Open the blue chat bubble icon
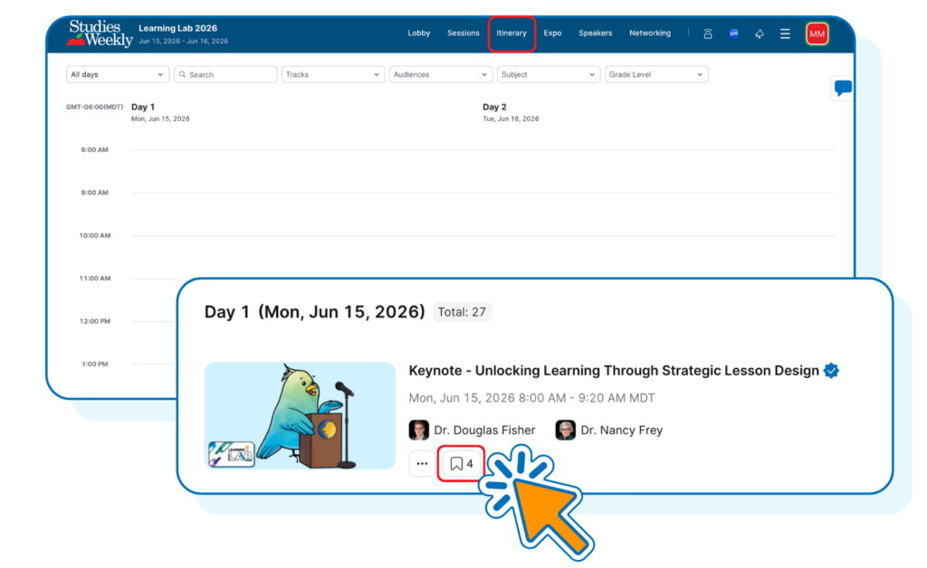 843,89
